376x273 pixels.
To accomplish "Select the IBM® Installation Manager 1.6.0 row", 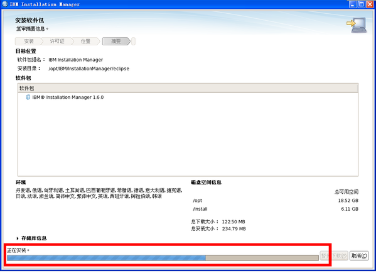I will [x=188, y=97].
